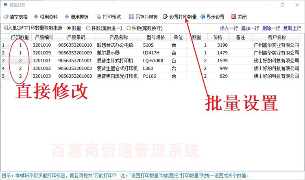Click product name 惠普黑白激光打印机

click(x=119, y=76)
